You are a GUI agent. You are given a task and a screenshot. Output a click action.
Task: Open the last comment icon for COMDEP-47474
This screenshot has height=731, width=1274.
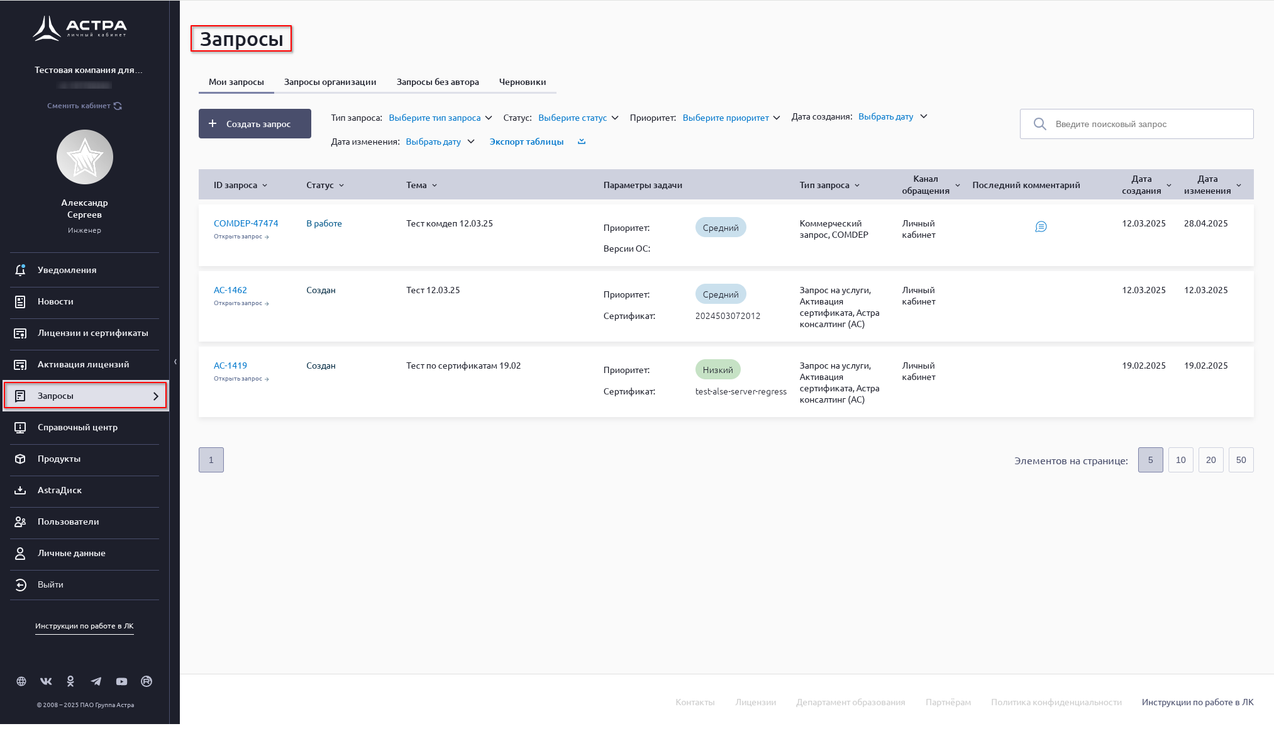tap(1041, 226)
